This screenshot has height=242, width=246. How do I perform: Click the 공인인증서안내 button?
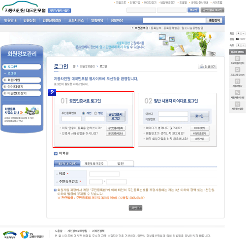pyautogui.click(x=116, y=134)
